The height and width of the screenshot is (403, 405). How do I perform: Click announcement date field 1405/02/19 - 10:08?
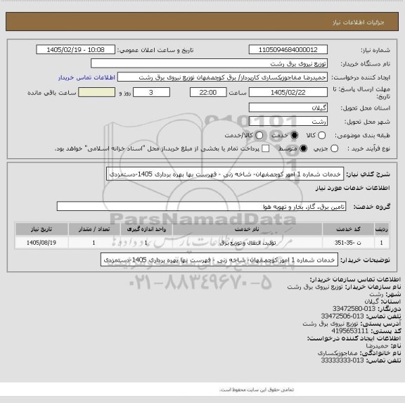click(76, 50)
